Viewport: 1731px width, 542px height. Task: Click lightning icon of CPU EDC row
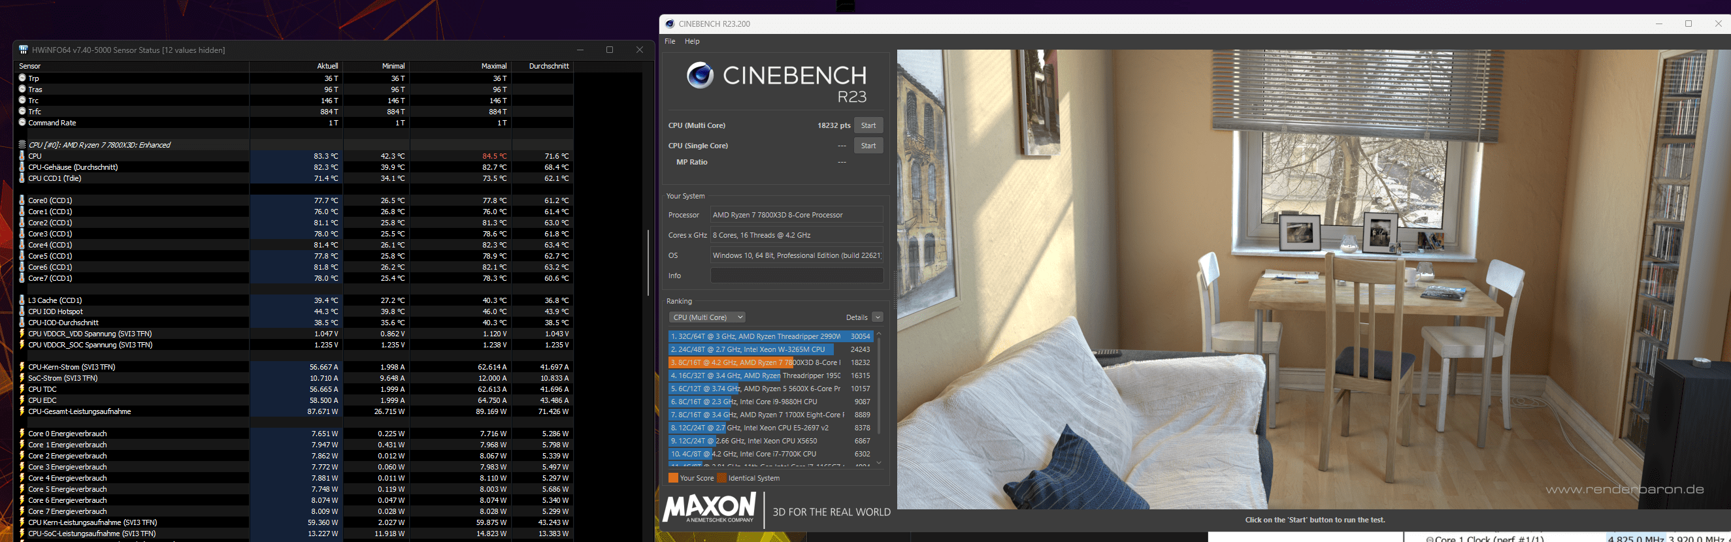pyautogui.click(x=22, y=400)
